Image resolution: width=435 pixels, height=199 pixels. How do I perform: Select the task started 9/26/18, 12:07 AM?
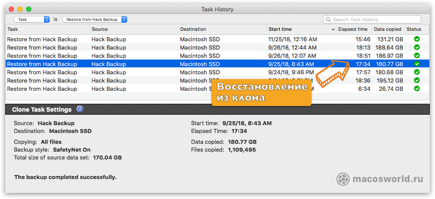(218, 56)
